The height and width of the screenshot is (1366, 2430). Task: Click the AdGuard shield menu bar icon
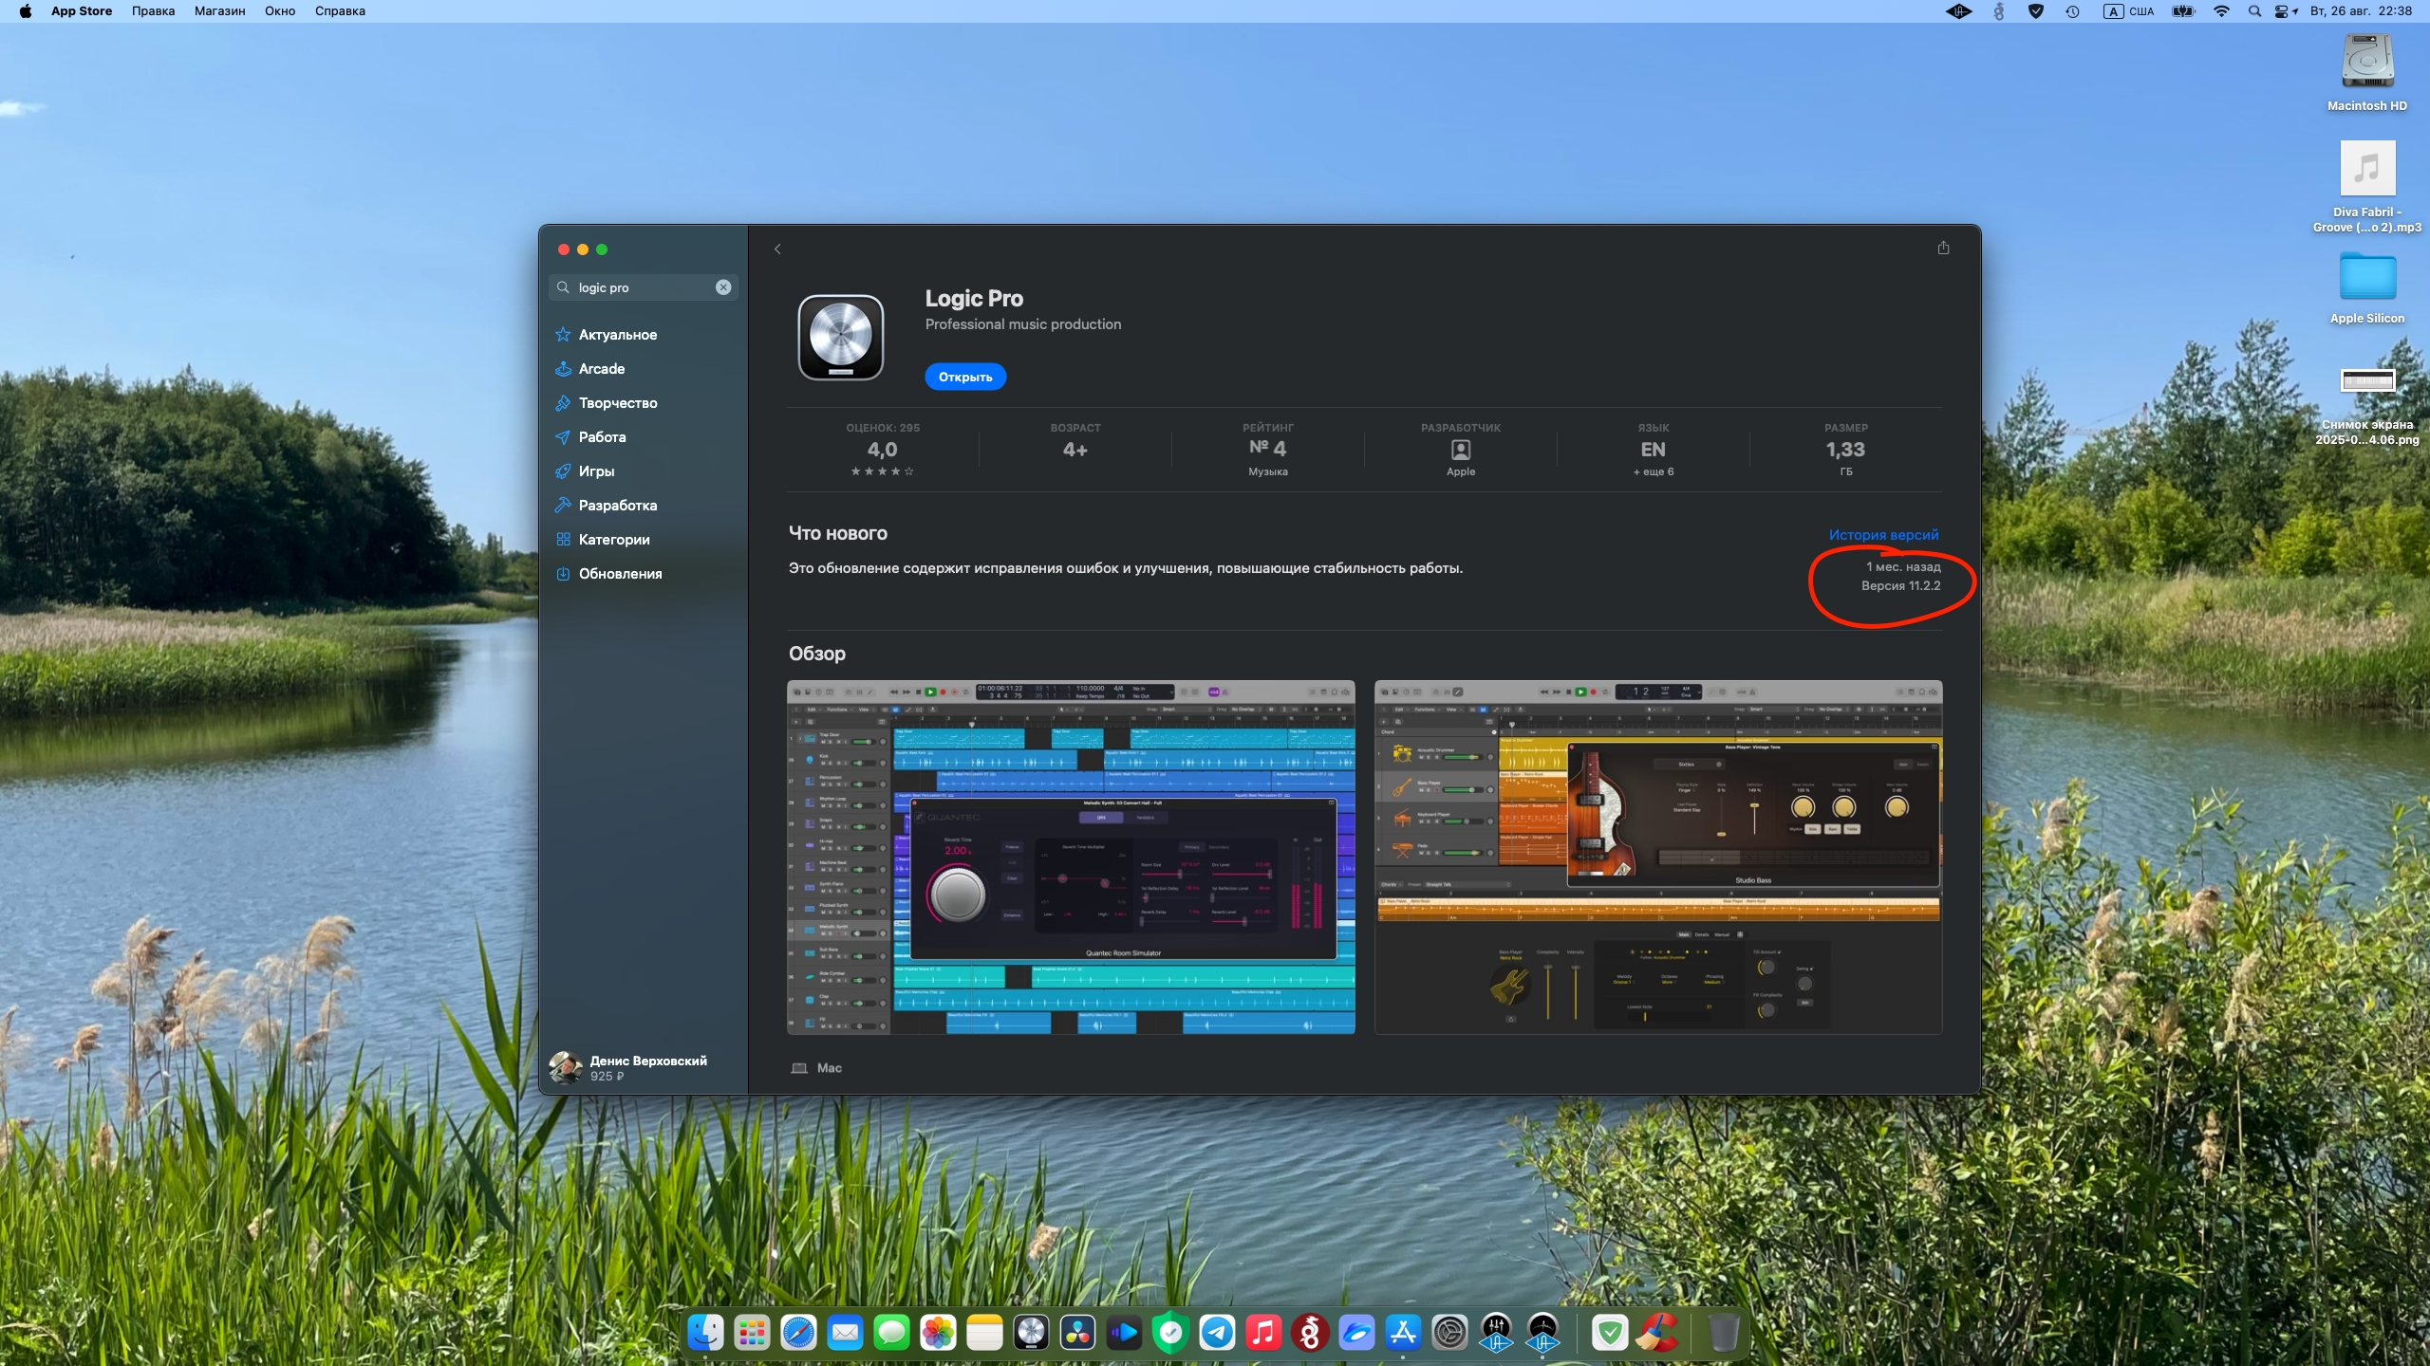point(2036,11)
